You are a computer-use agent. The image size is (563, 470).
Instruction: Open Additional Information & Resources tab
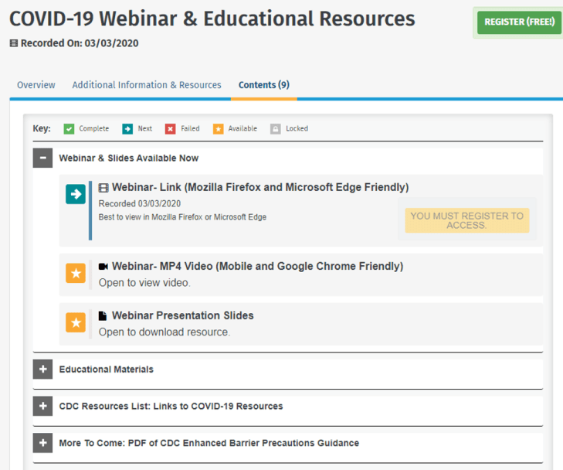147,85
